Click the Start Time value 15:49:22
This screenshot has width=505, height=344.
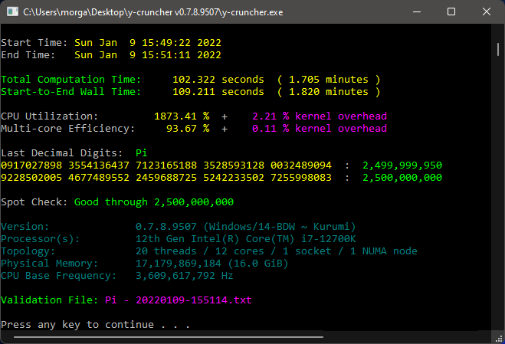(x=166, y=42)
